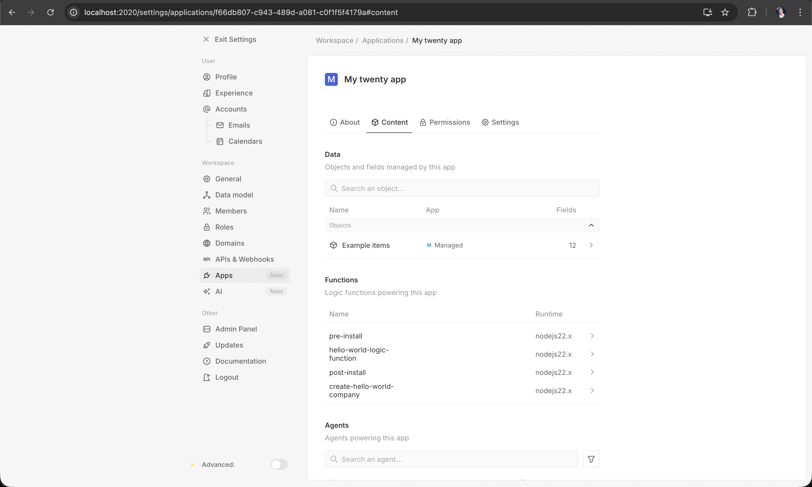Enable the Advanced settings toggle
The image size is (812, 487).
pos(279,464)
